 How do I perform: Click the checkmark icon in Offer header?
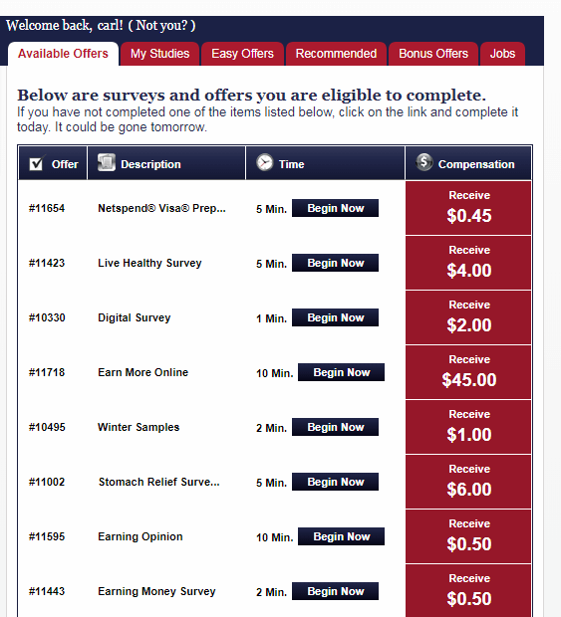[x=37, y=163]
